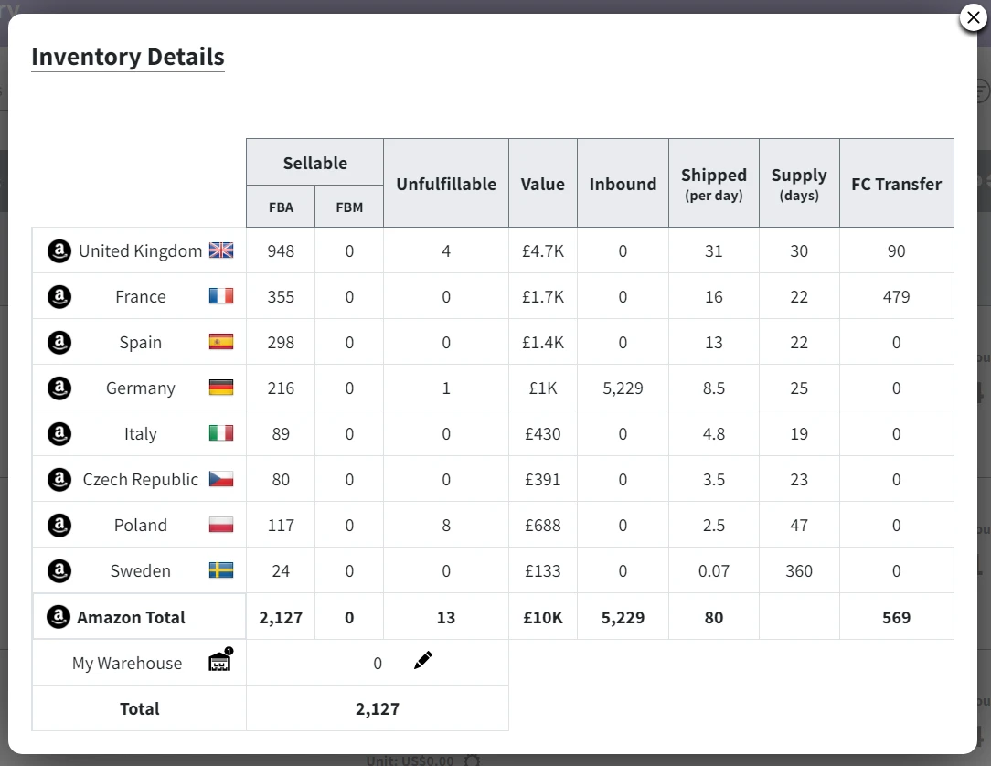Click the Amazon logo in the Italy row
Image resolution: width=991 pixels, height=766 pixels.
tap(59, 433)
